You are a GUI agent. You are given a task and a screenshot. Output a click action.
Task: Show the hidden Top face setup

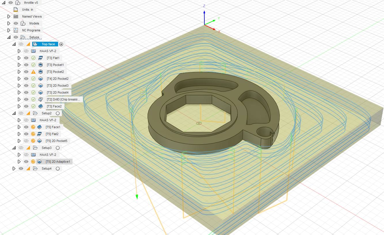click(x=21, y=44)
